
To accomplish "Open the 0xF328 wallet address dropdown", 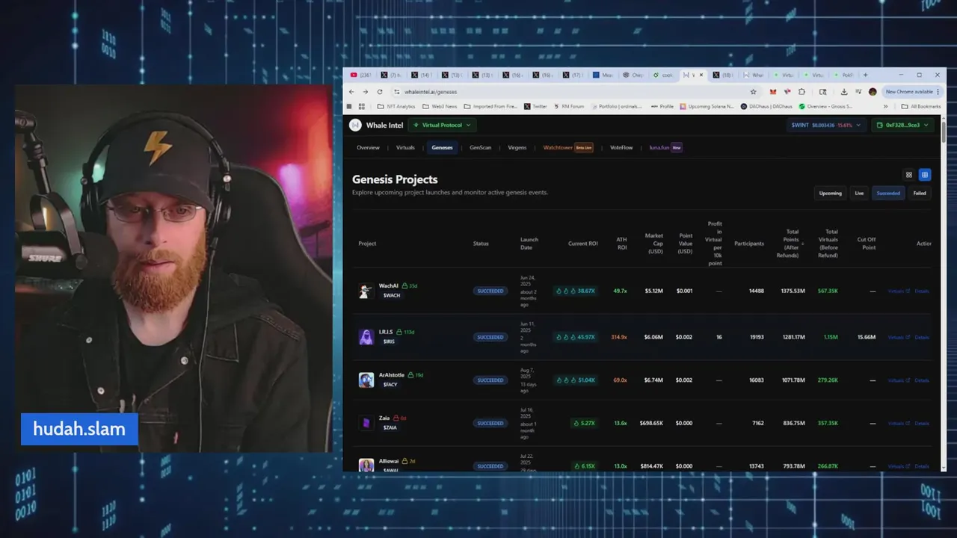I will (902, 125).
